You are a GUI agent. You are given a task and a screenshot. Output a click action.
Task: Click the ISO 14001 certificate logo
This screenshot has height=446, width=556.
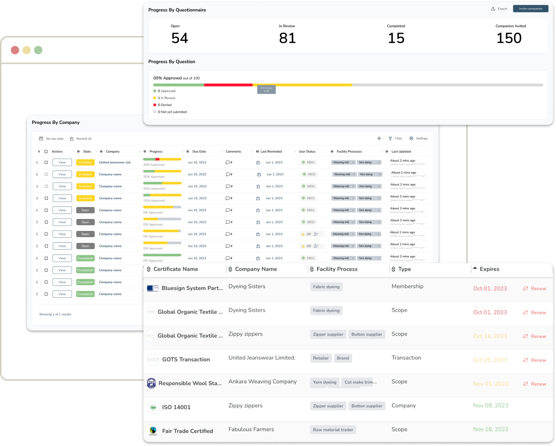pos(153,408)
